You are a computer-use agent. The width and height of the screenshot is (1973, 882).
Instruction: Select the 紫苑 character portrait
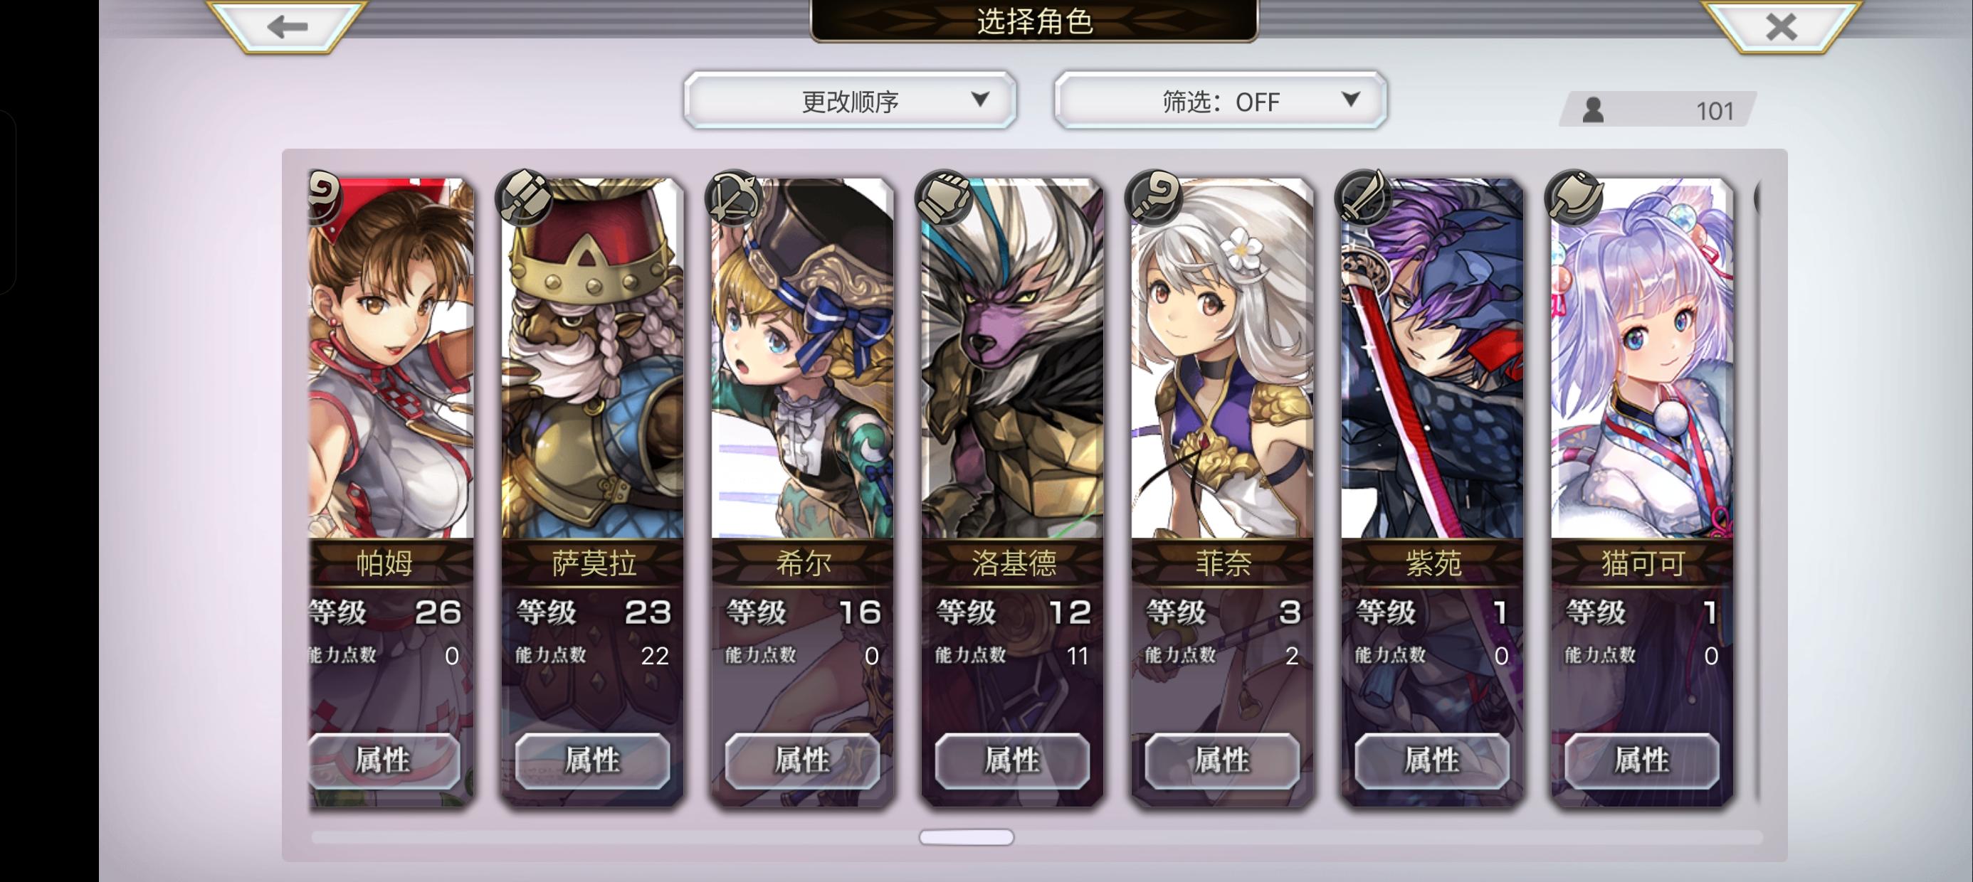pyautogui.click(x=1432, y=358)
